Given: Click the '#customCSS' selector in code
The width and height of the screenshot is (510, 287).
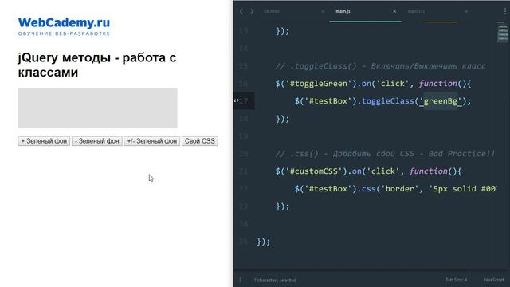Looking at the screenshot, I should click(314, 171).
